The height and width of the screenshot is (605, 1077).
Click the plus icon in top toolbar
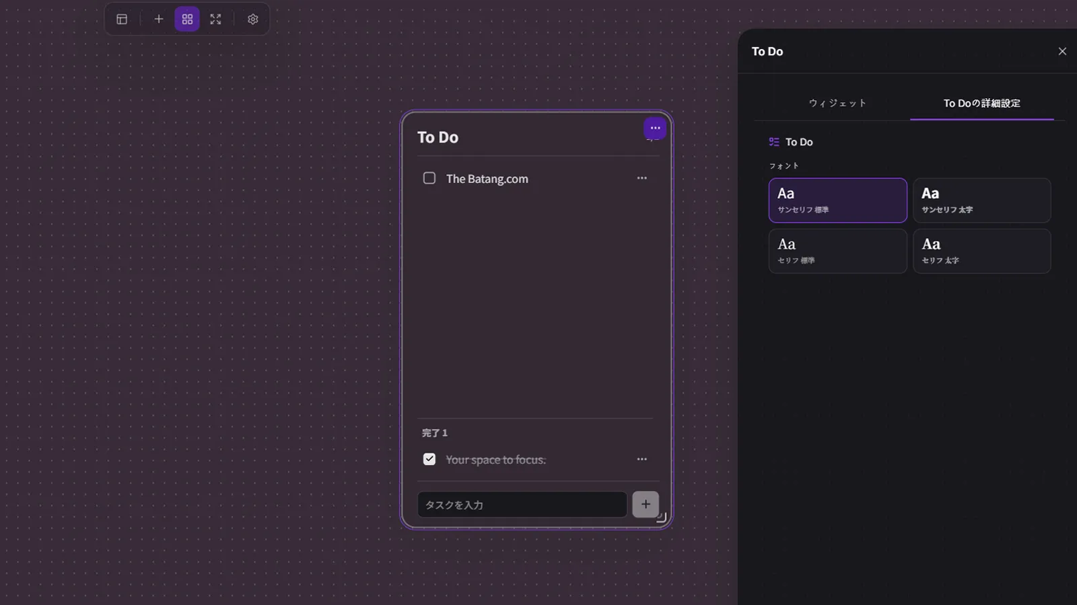click(159, 19)
